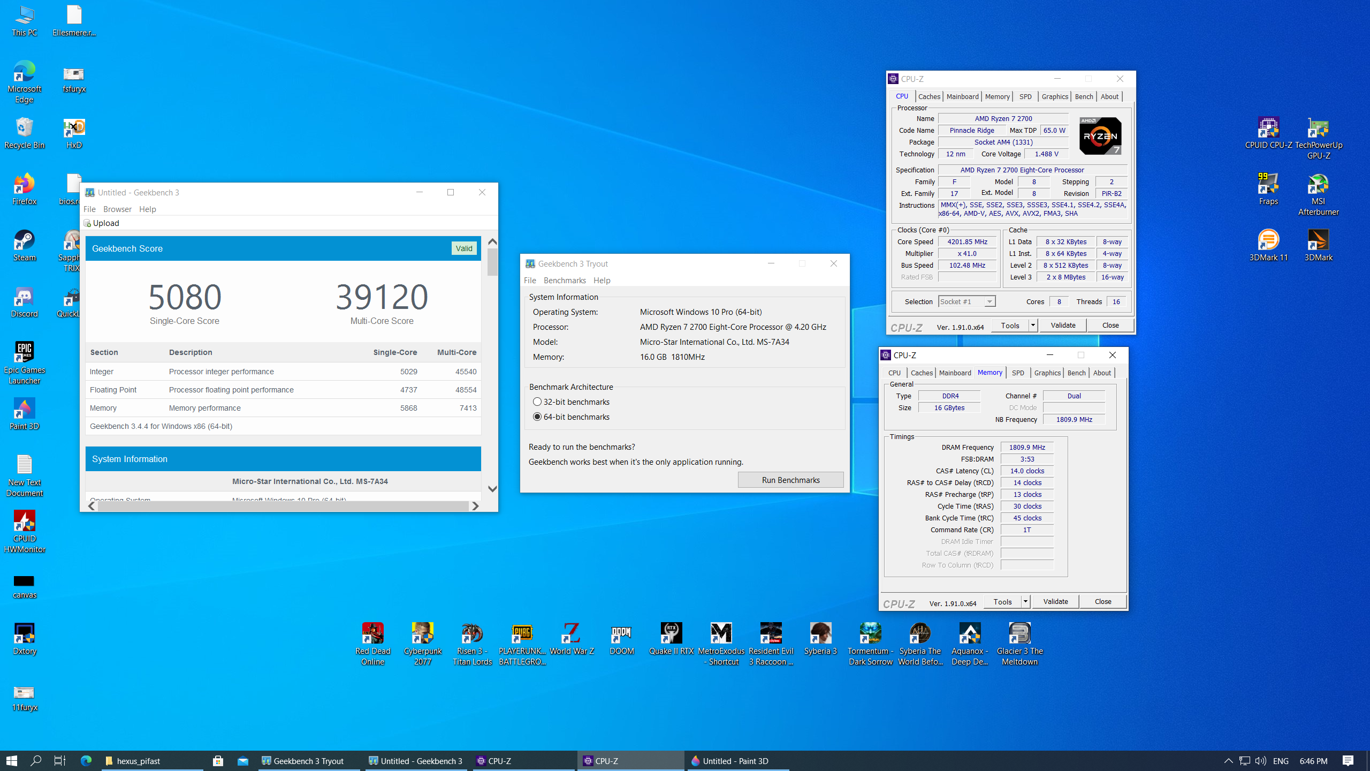Open MSI Afterburner desktop icon

pyautogui.click(x=1318, y=195)
